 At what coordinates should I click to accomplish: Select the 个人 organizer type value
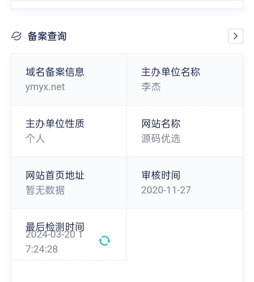(x=35, y=139)
